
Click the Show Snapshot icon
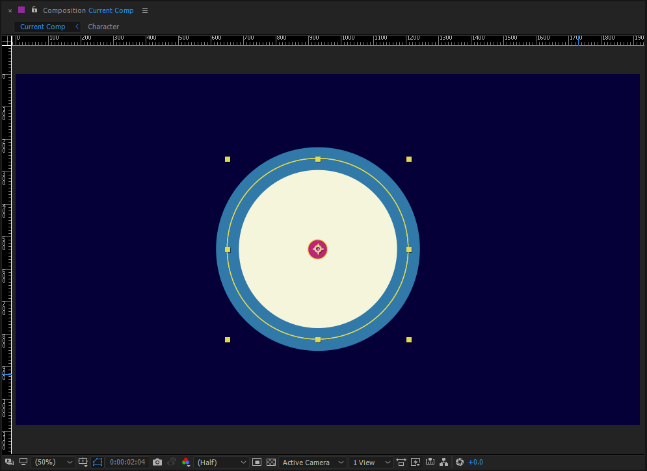click(x=171, y=462)
